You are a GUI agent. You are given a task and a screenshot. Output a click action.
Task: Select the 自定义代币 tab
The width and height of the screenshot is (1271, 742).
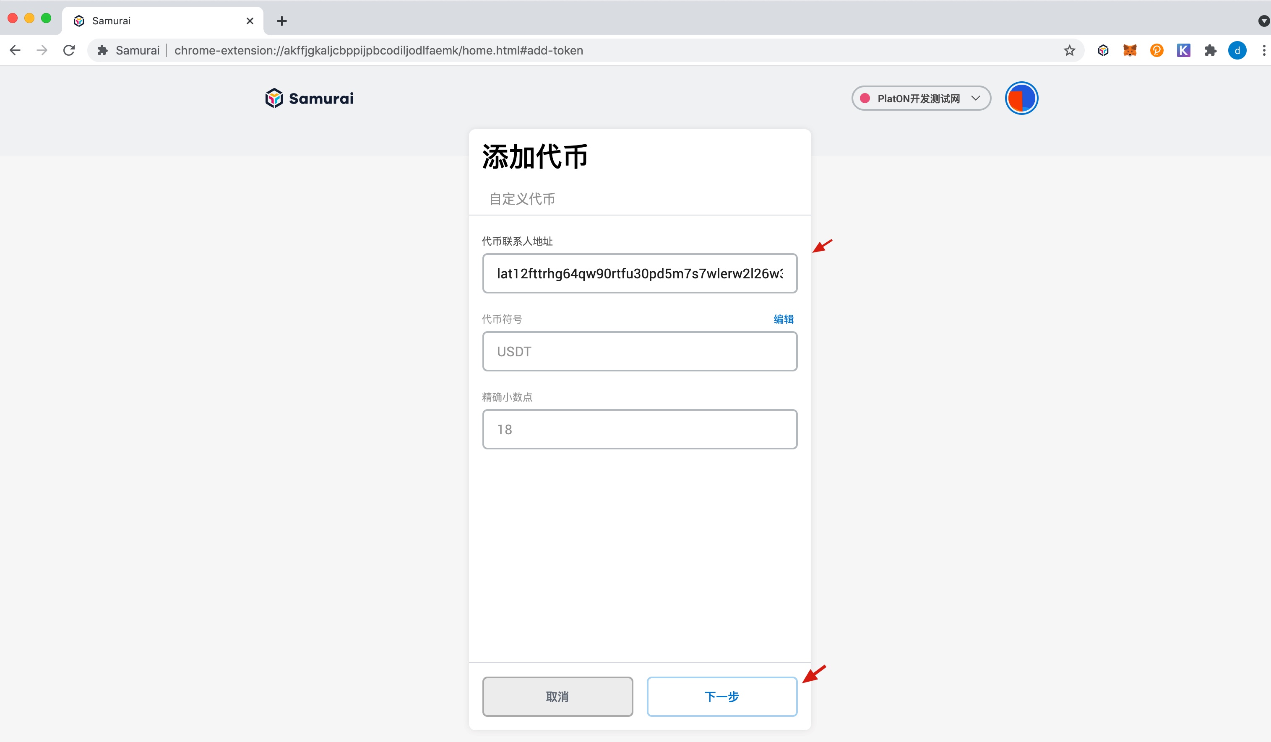(x=522, y=199)
